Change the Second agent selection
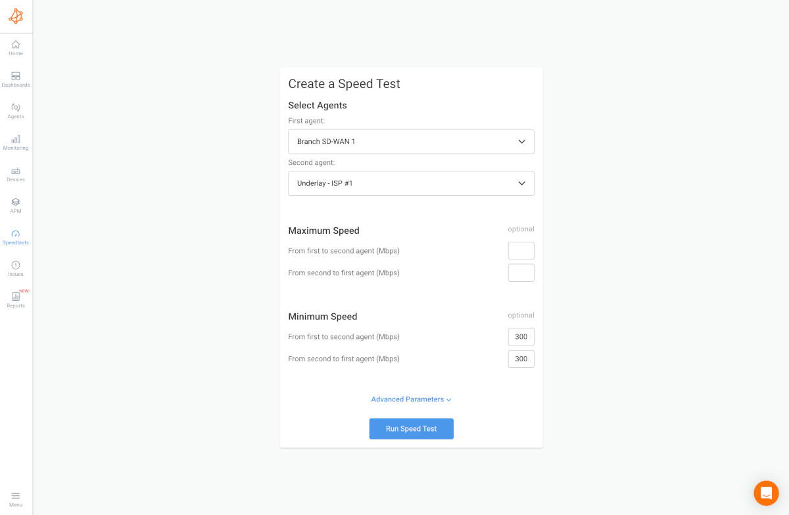 pyautogui.click(x=411, y=183)
